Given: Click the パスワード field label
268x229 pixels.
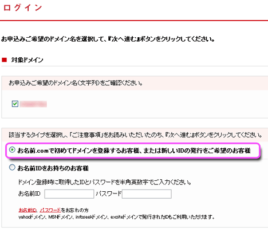Looking at the screenshot, I should tap(109, 194).
